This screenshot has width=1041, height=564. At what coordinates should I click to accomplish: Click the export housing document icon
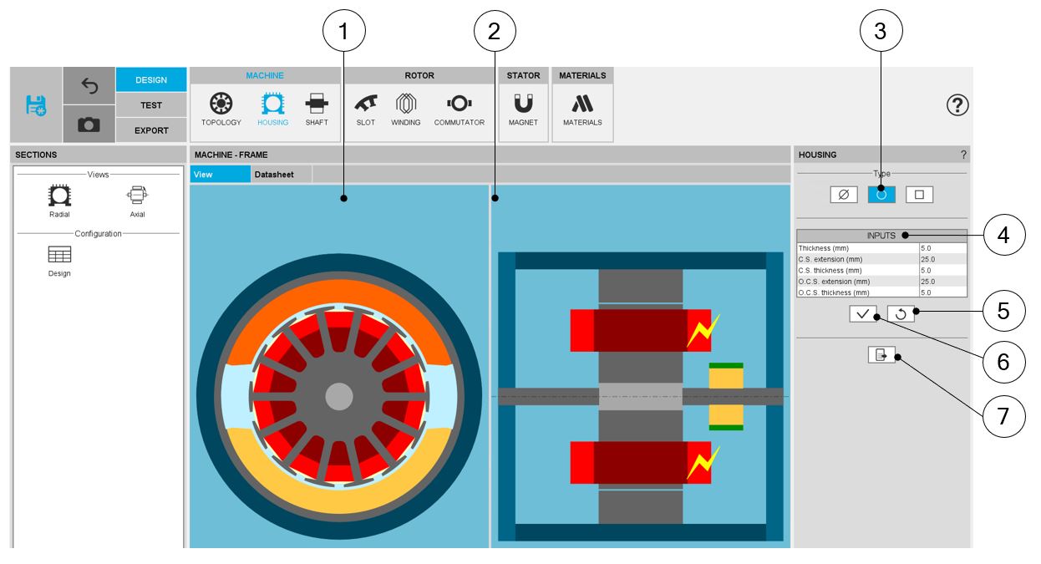tap(881, 355)
